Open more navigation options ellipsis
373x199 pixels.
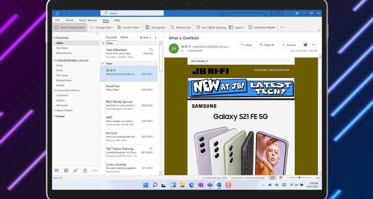pyautogui.click(x=95, y=171)
